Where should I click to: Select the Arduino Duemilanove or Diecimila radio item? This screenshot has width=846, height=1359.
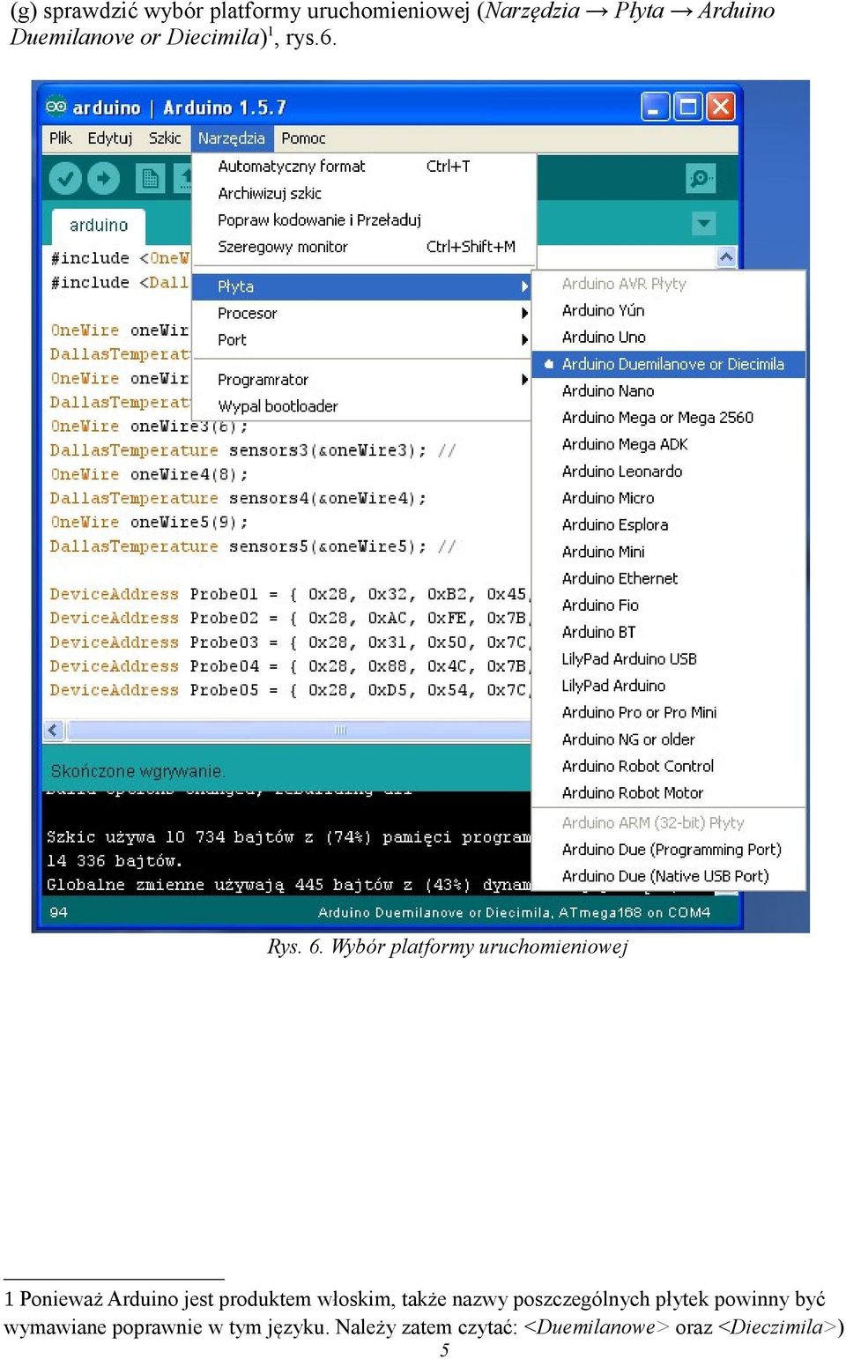[669, 364]
